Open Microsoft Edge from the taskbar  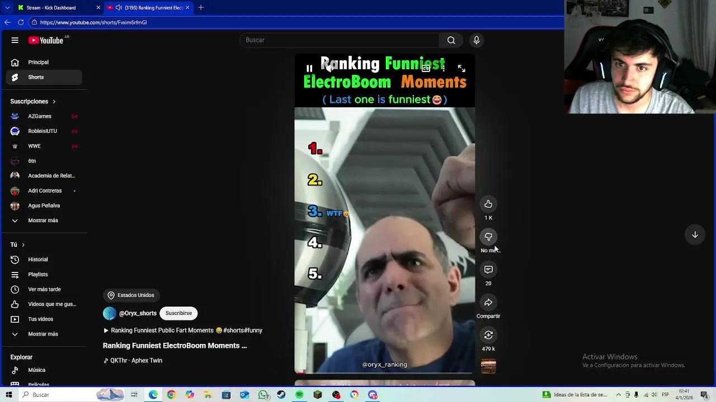coord(153,395)
